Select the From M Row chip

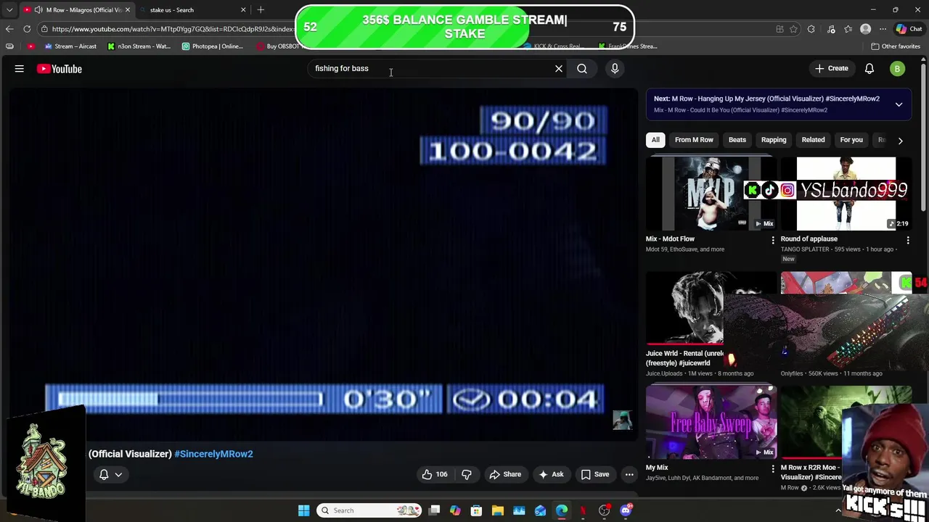(694, 140)
